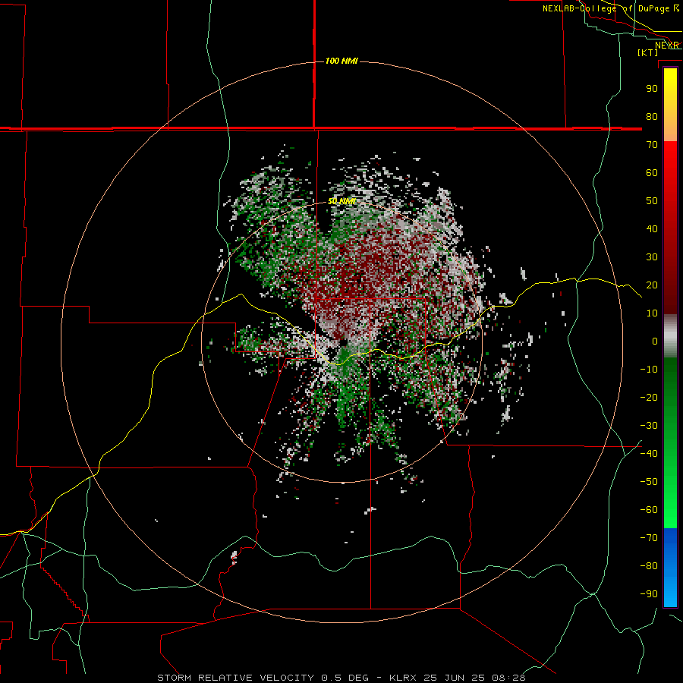This screenshot has width=683, height=683.
Task: Click the 20 value on the color scale
Action: pyautogui.click(x=652, y=285)
